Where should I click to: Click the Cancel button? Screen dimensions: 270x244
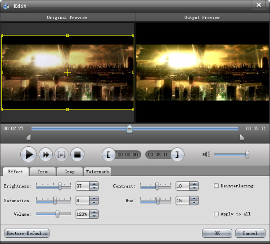click(x=250, y=233)
